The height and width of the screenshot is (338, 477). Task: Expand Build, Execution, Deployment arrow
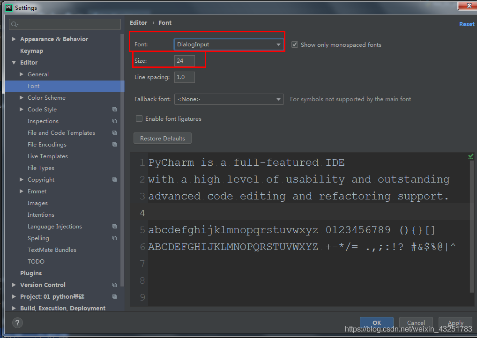[x=14, y=308]
